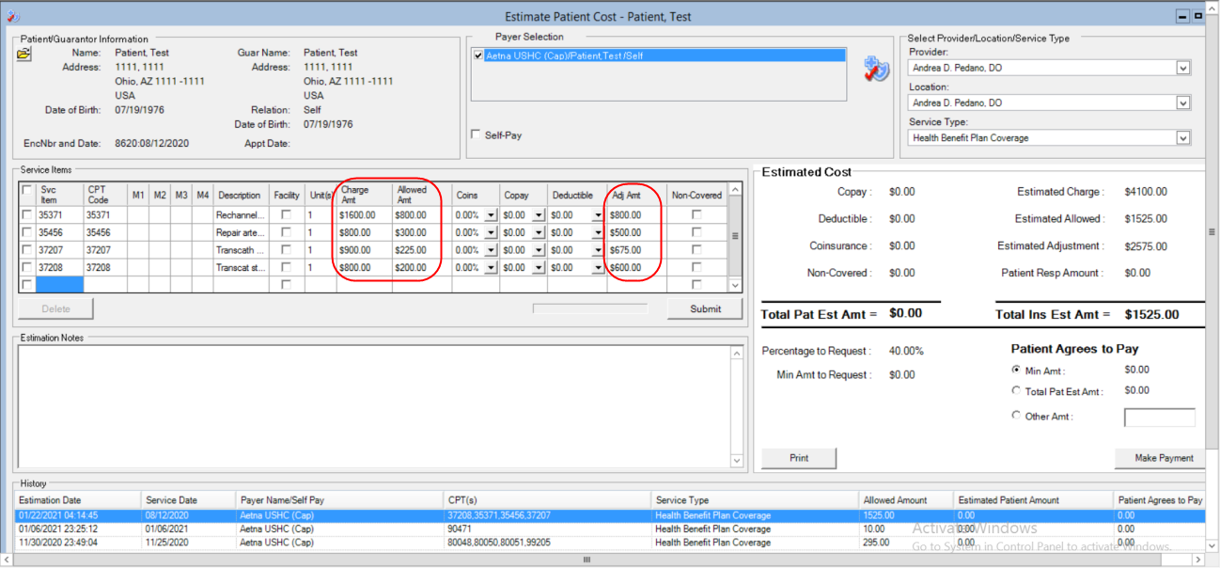
Task: Tick the Facility checkbox for CPT 37207
Action: click(x=286, y=250)
